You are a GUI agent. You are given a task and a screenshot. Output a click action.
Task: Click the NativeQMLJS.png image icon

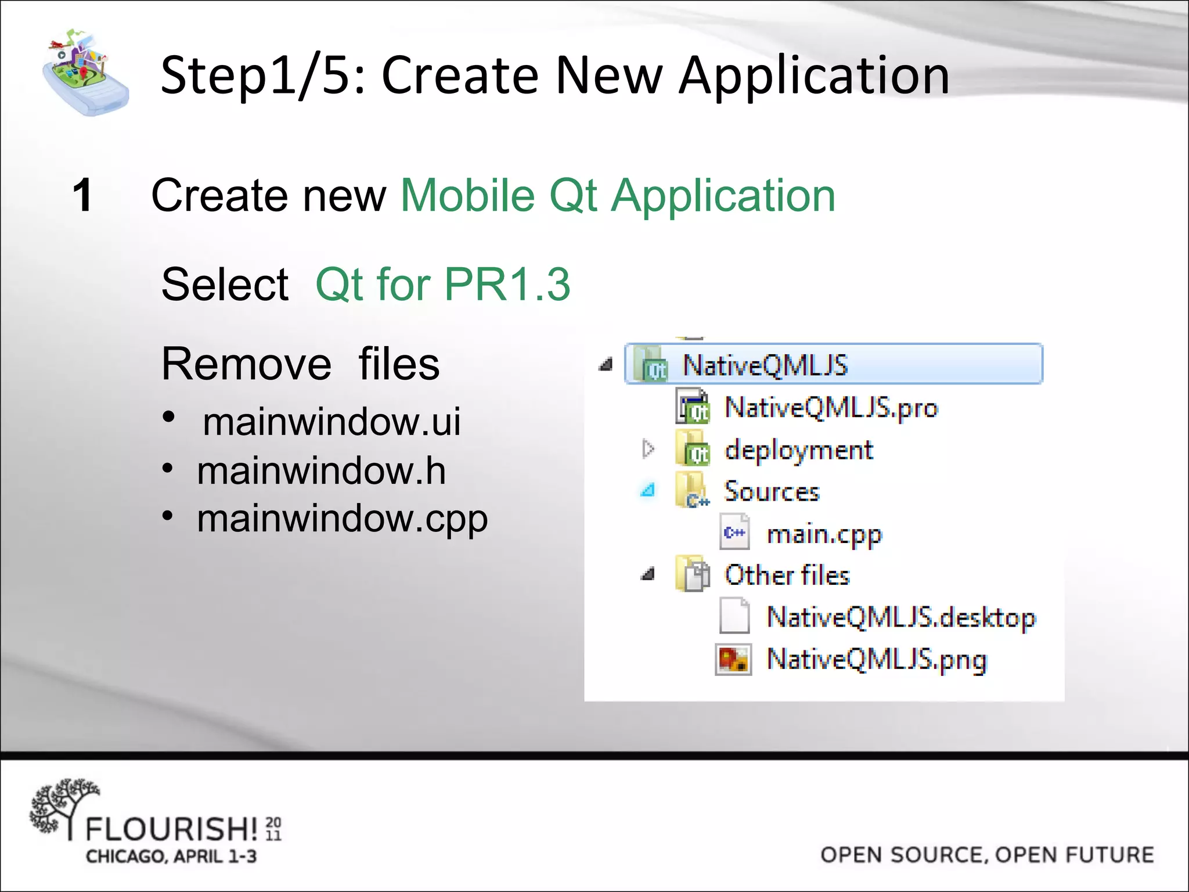(733, 660)
